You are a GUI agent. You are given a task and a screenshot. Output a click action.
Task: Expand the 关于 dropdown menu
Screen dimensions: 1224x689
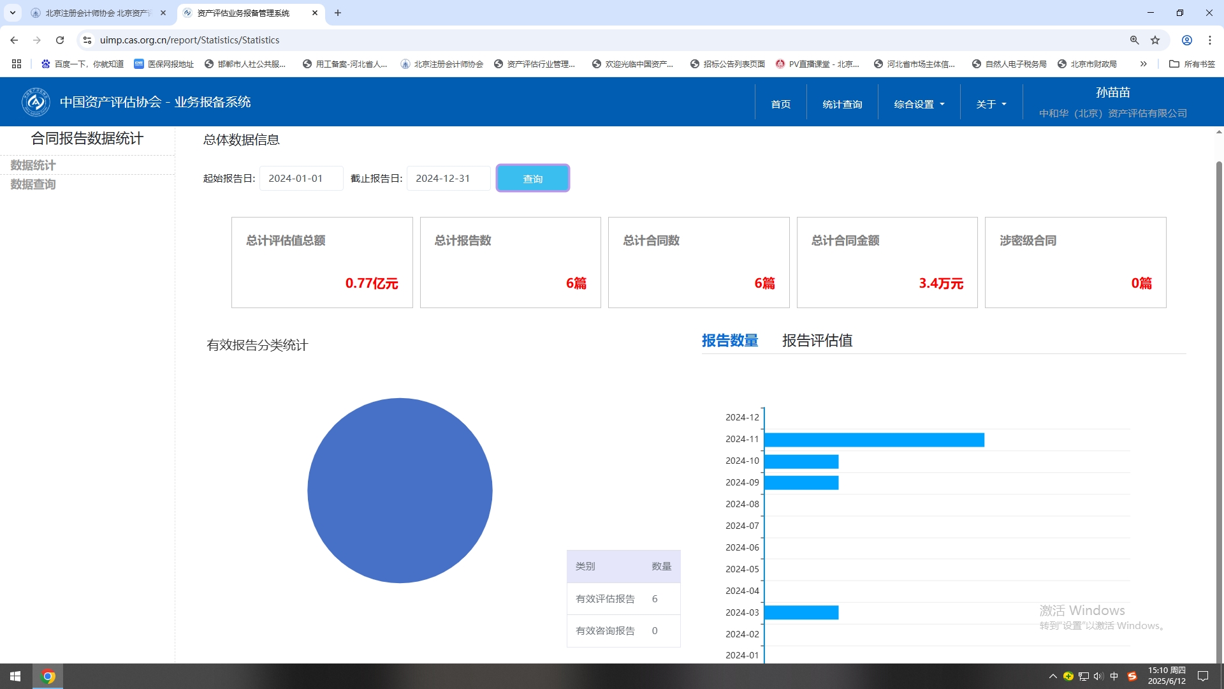[x=991, y=104]
